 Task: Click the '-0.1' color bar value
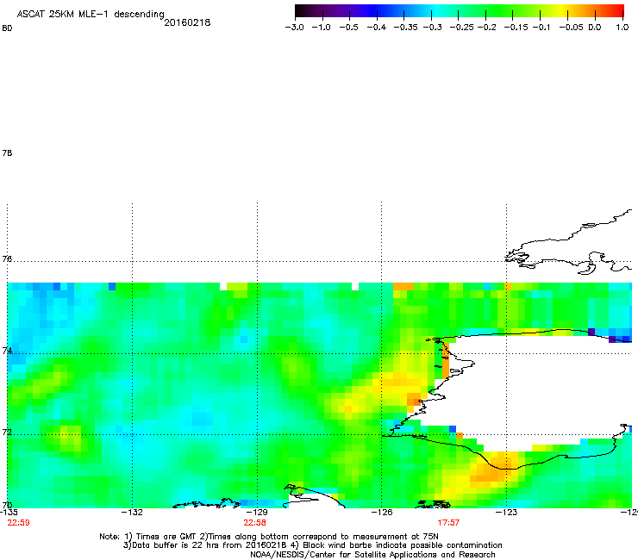coord(541,28)
